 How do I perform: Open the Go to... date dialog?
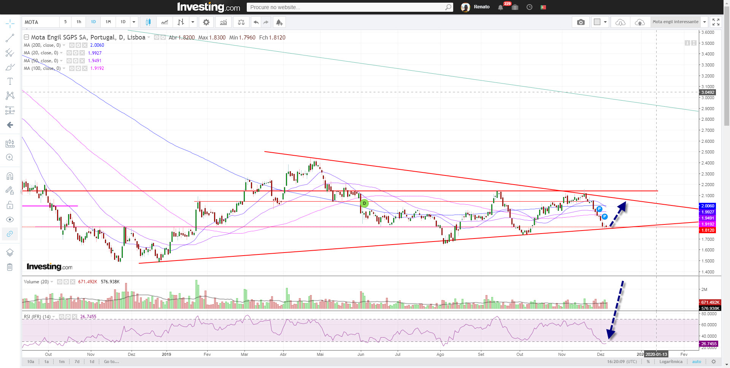111,362
